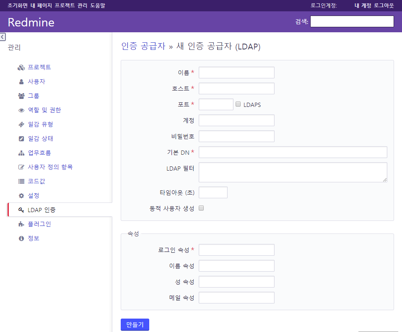
Task: Focus the 기본 DN input field
Action: tap(293, 152)
